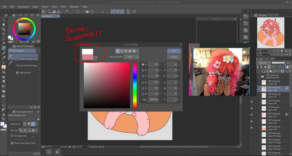The height and width of the screenshot is (156, 292).
Task: Click New raster layer icon
Action: tap(263, 71)
